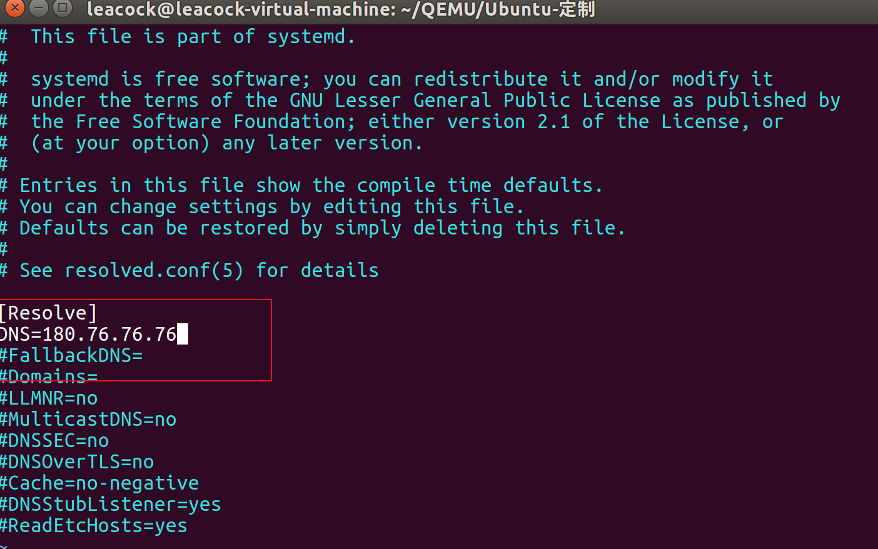Click the #DNSSEC=no line
This screenshot has width=878, height=549.
click(x=54, y=440)
